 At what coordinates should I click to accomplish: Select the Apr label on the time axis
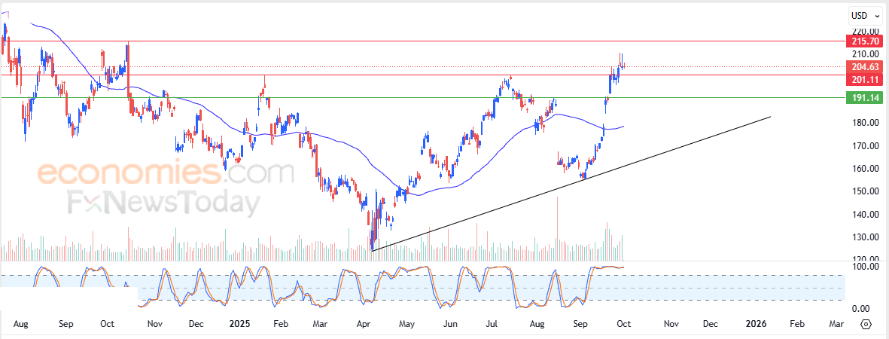pos(364,324)
